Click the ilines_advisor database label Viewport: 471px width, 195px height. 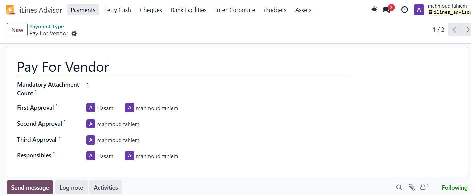pos(450,12)
